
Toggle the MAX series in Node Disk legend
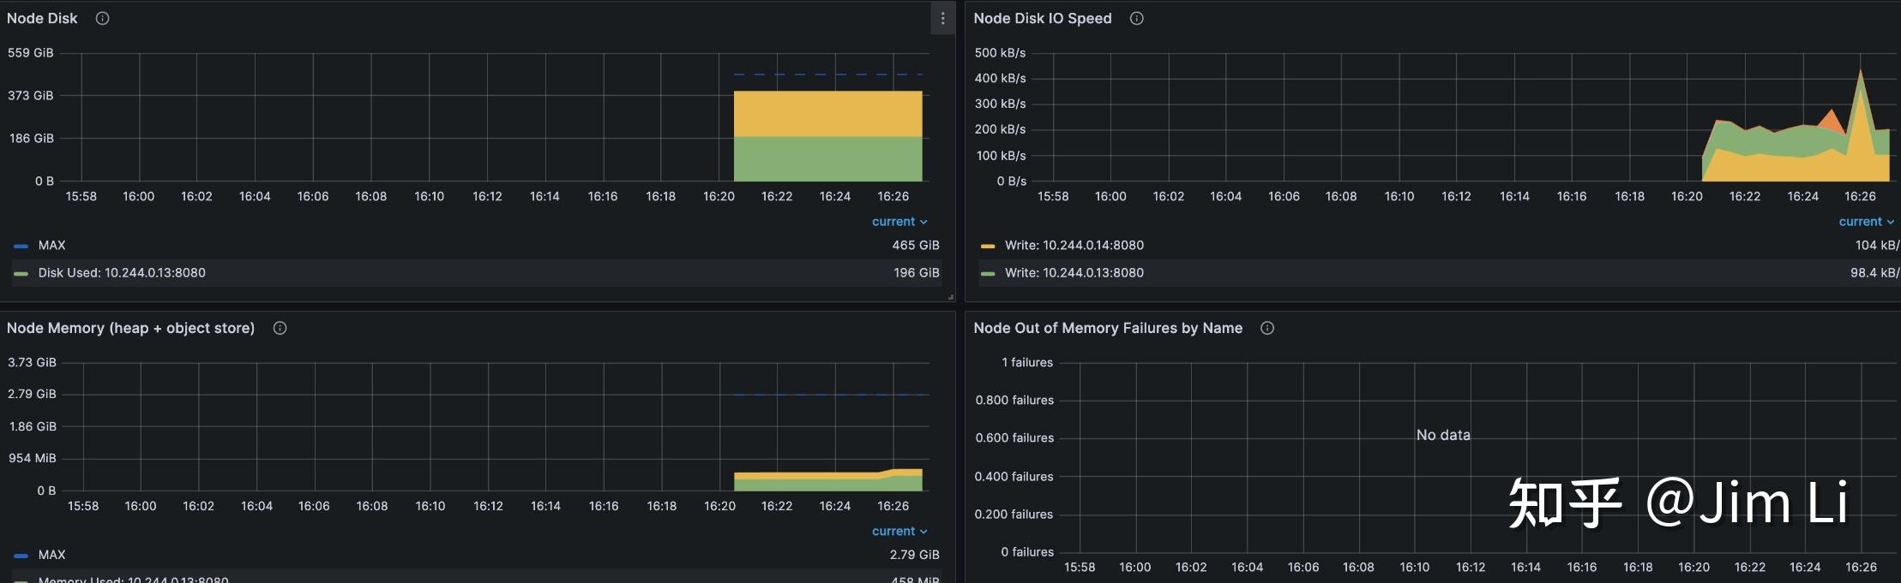pos(51,245)
